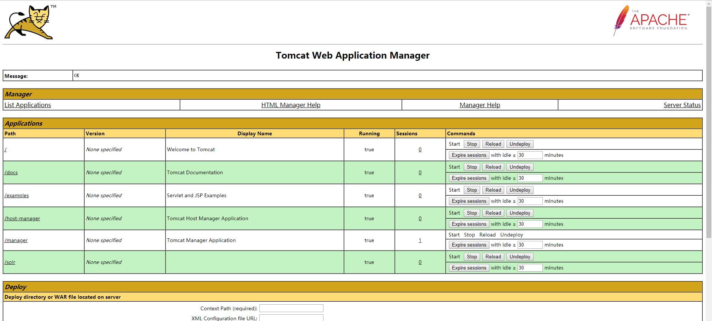The width and height of the screenshot is (712, 321).
Task: View sessions count for /solr
Action: click(420, 262)
